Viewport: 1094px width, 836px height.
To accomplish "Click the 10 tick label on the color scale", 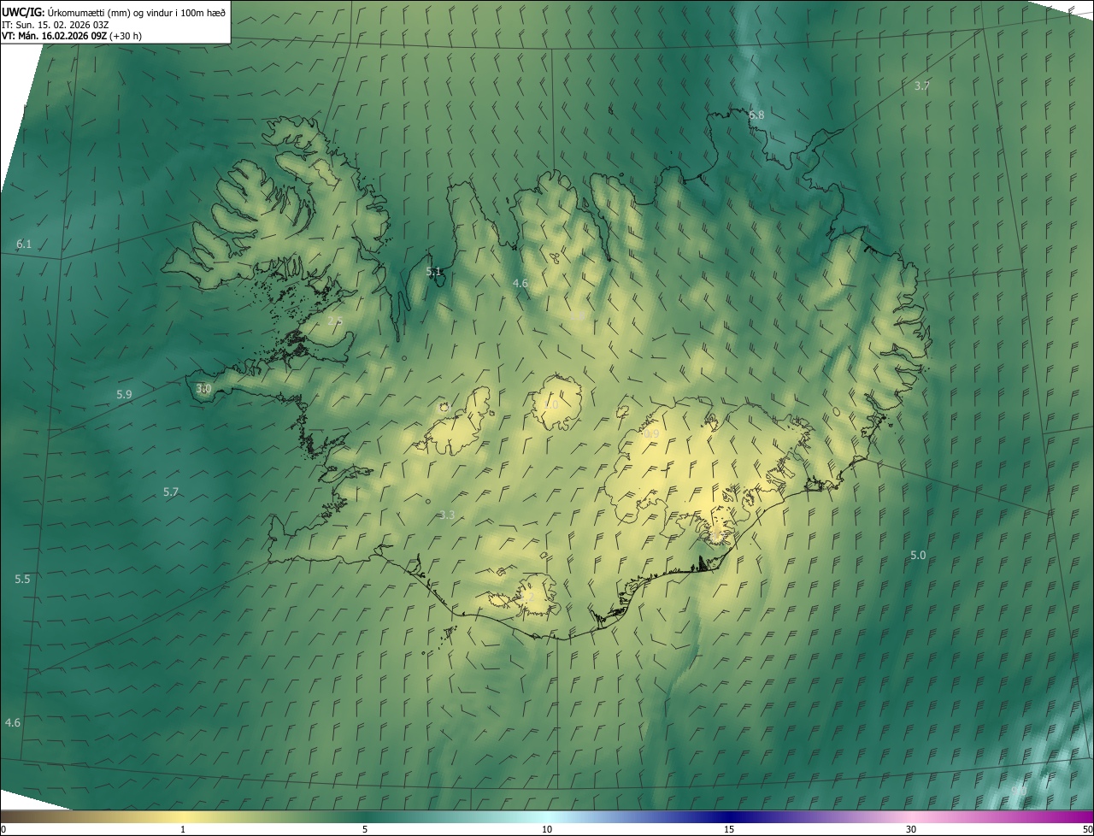I will tap(547, 829).
